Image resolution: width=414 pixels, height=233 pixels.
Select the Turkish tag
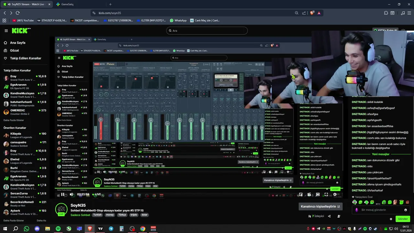pyautogui.click(x=97, y=215)
